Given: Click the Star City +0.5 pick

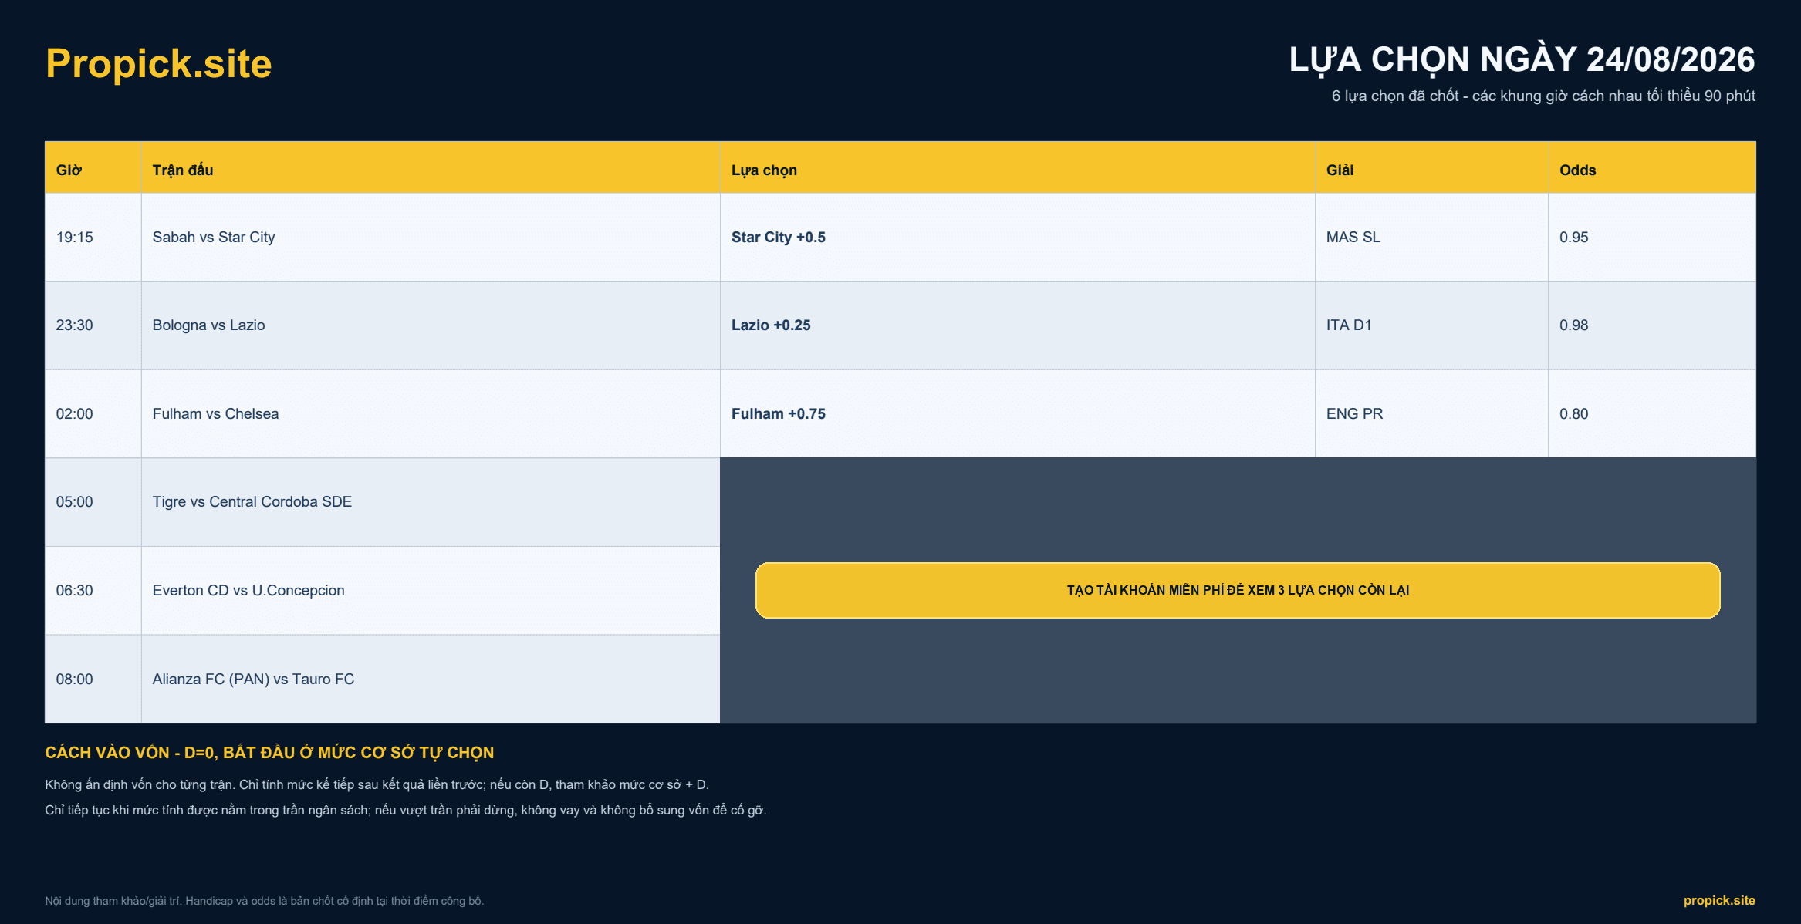Looking at the screenshot, I should (x=779, y=237).
